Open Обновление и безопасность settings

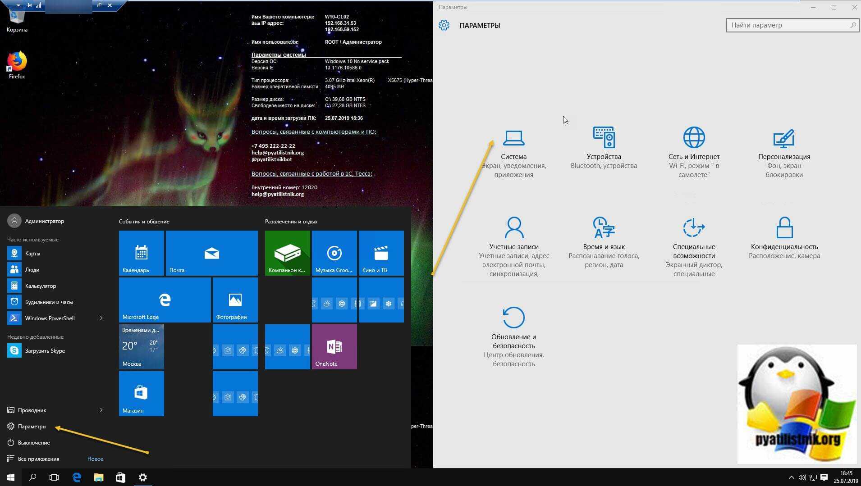[513, 337]
